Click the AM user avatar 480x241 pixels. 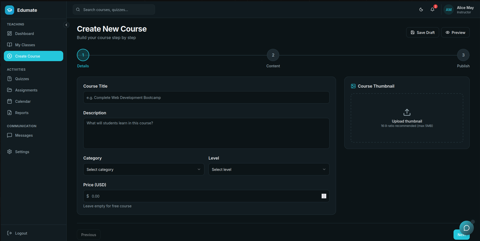[449, 10]
